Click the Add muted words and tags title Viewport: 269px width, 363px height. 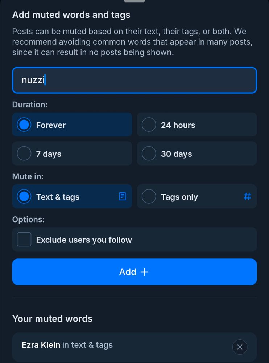[71, 15]
